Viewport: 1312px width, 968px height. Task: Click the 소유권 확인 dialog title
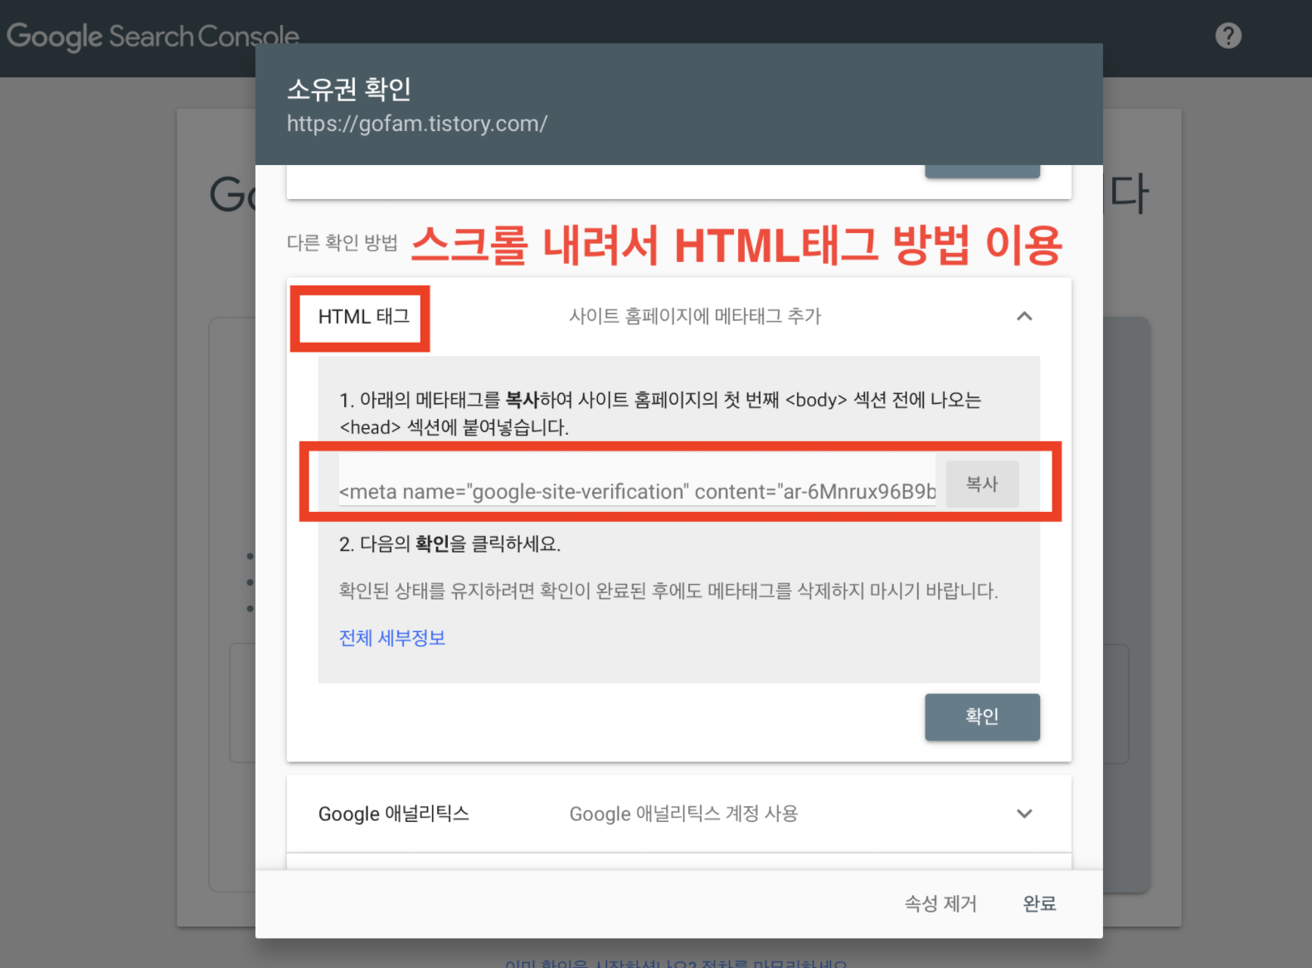[349, 89]
